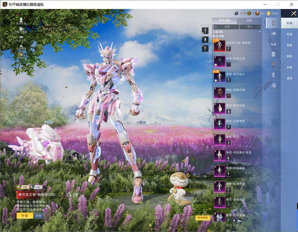This screenshot has height=232, width=298.
Task: Click the gold coin icon showing 14549
Action: pos(268,13)
